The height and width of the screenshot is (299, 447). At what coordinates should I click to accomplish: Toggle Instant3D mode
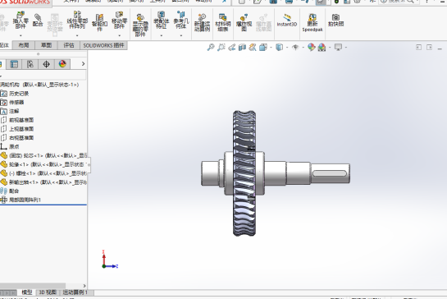click(287, 20)
